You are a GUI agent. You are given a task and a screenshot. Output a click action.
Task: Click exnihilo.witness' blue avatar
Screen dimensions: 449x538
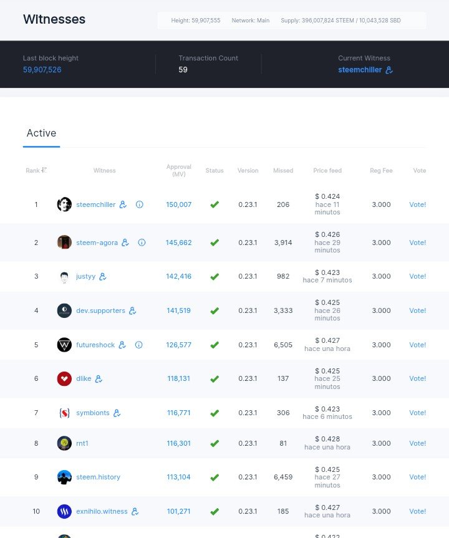coord(64,511)
